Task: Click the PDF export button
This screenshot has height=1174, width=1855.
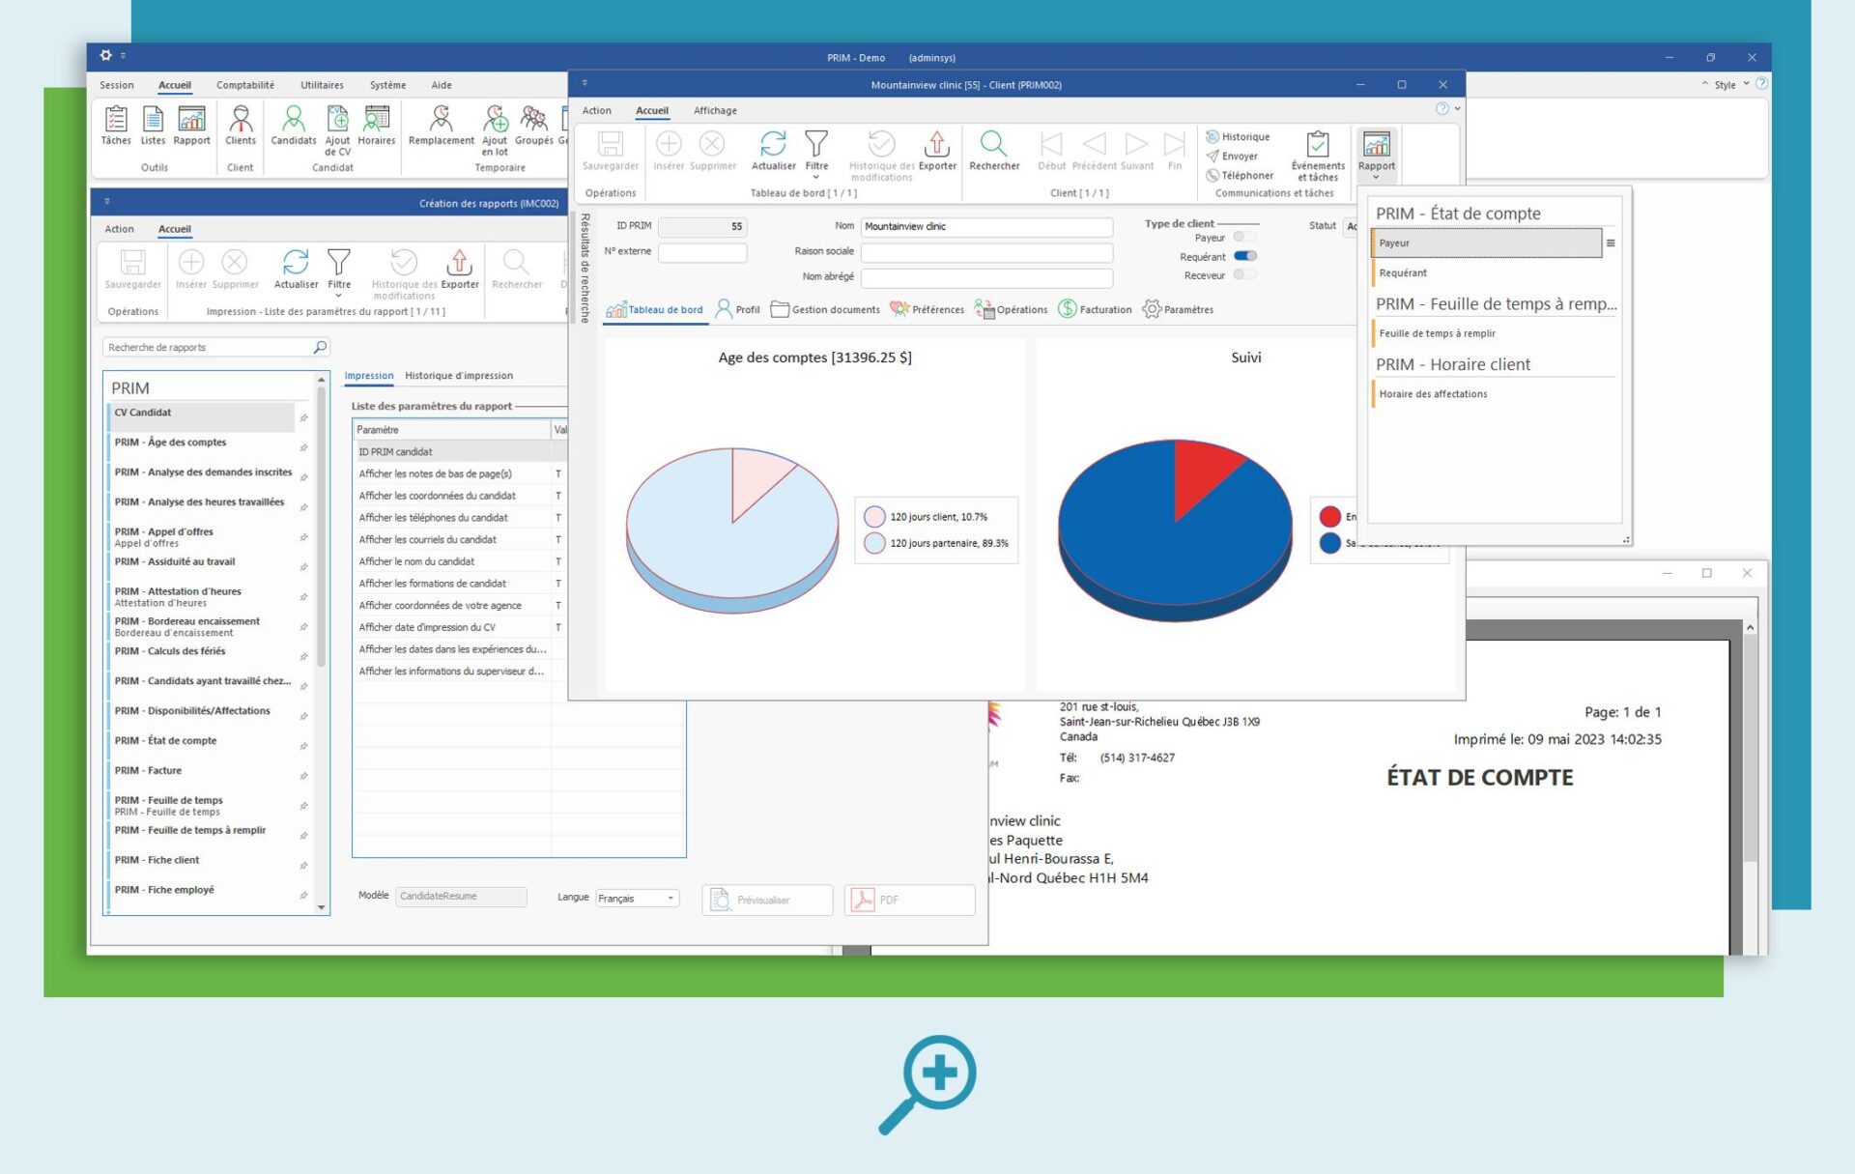Action: click(909, 900)
